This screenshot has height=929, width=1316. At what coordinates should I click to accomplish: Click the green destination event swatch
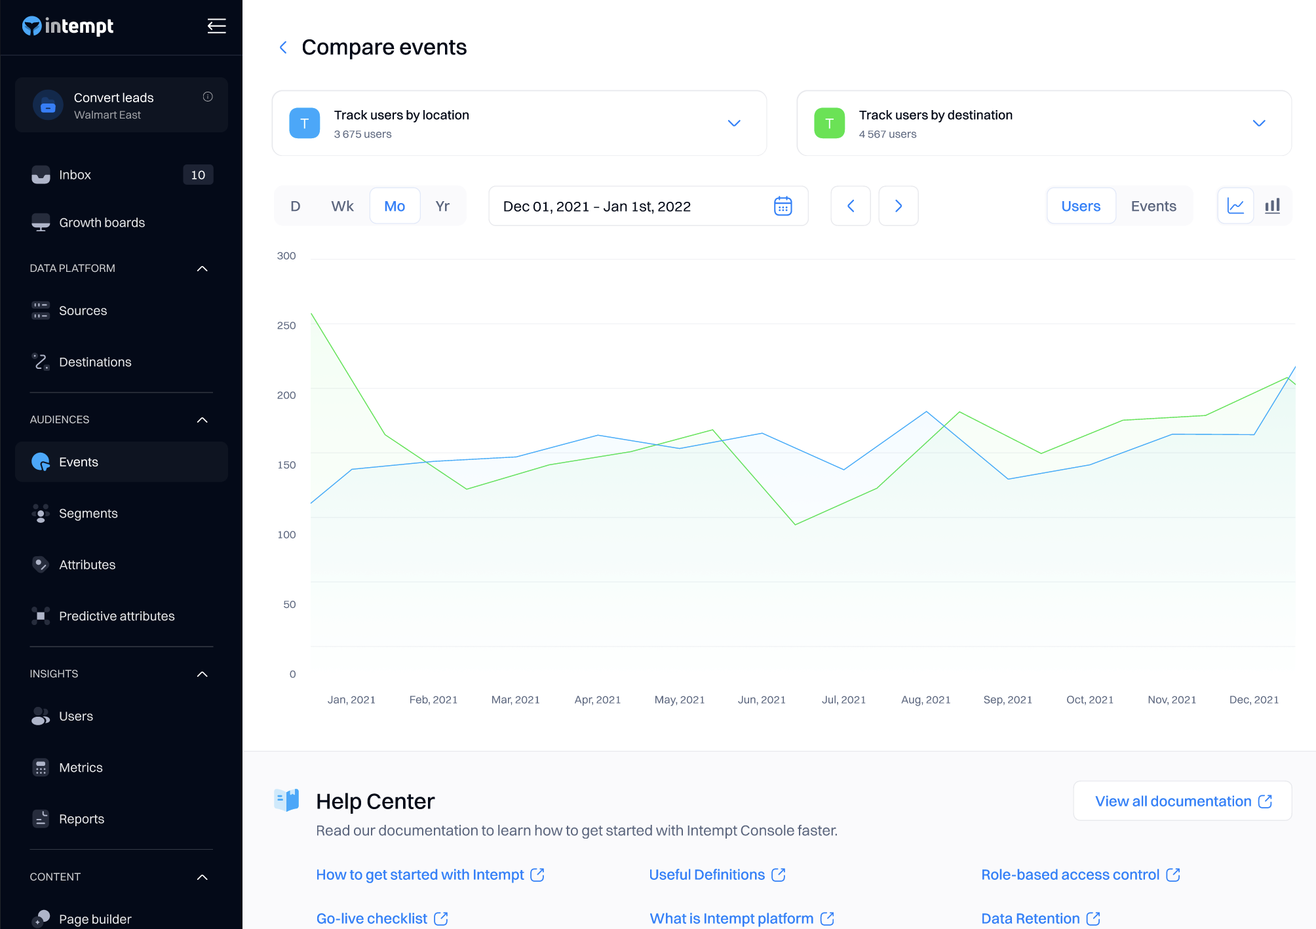(829, 123)
